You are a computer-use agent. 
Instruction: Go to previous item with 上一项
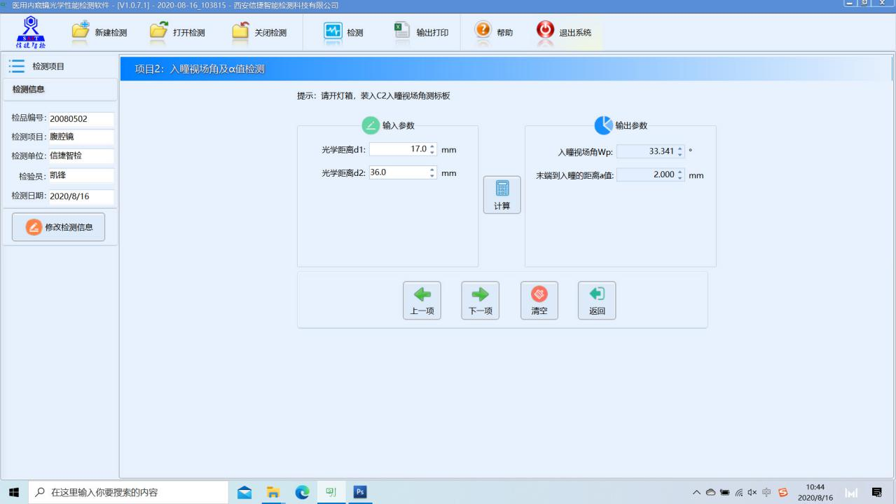click(x=422, y=301)
